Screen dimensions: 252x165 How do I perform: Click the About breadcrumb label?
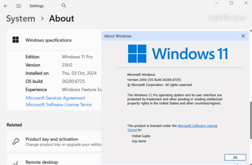(62, 18)
